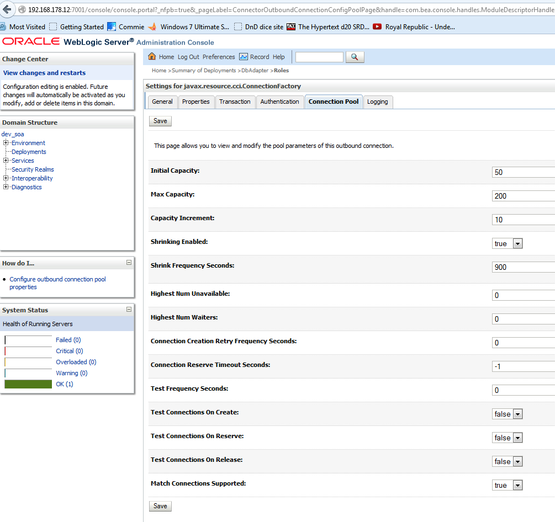Click Critical (0) status link

coord(70,351)
